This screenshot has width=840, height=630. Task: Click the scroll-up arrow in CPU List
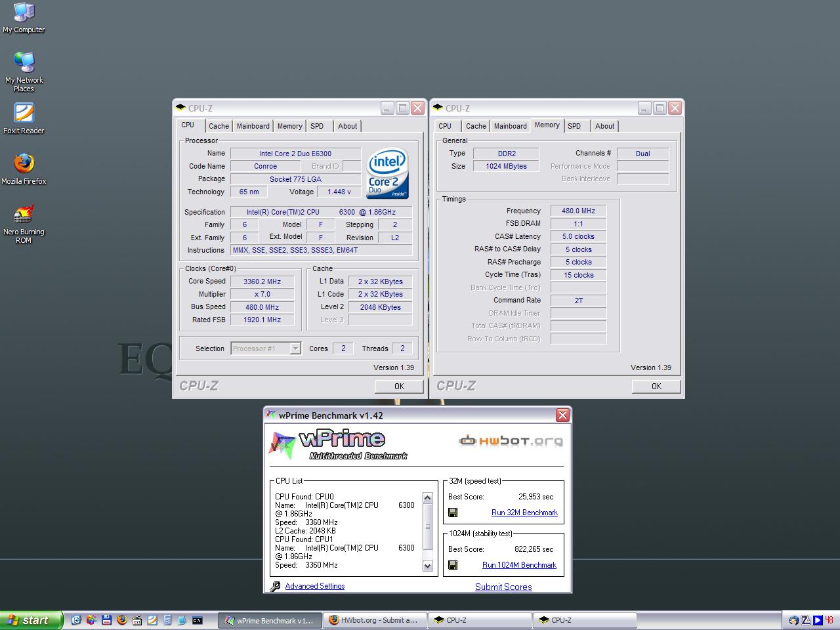pos(428,498)
